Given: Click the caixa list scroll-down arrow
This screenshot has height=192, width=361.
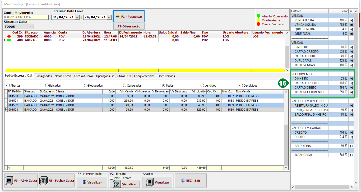Looking at the screenshot, I should coord(288,70).
